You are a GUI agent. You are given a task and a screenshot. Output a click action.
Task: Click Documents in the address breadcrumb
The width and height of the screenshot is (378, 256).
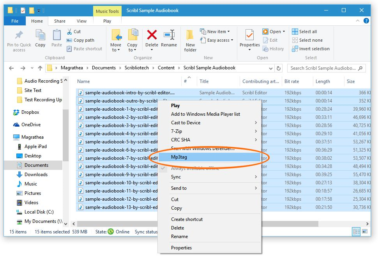point(104,68)
